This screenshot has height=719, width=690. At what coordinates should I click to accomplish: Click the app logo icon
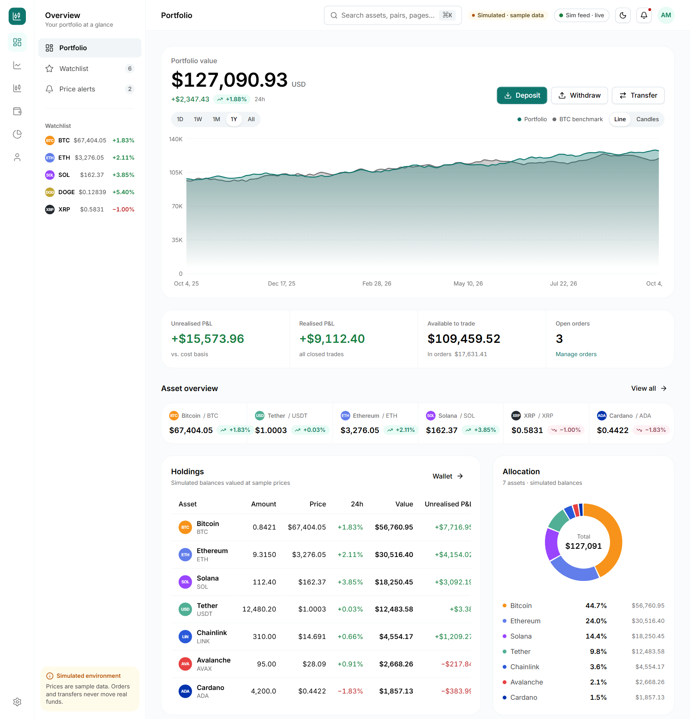click(x=17, y=16)
